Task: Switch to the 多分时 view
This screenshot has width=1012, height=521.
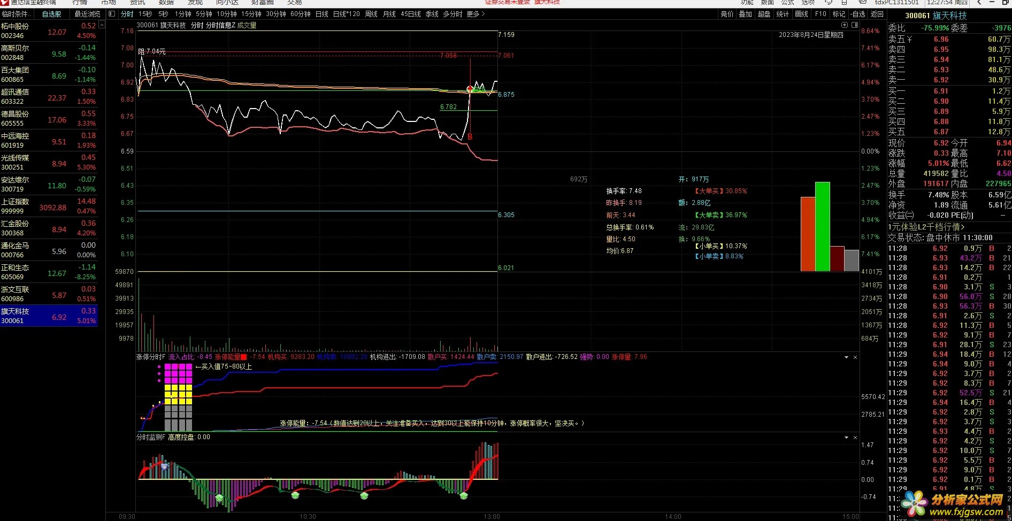Action: click(x=453, y=14)
